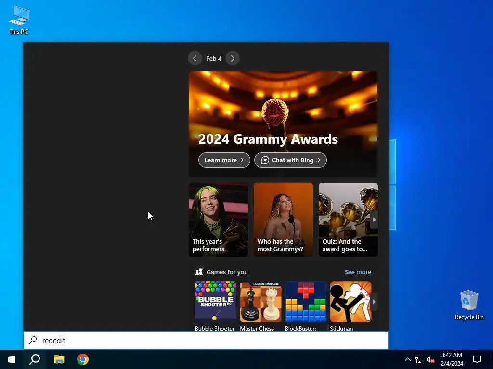Viewport: 493px width, 369px height.
Task: Launch Google Chrome from the taskbar
Action: tap(83, 359)
